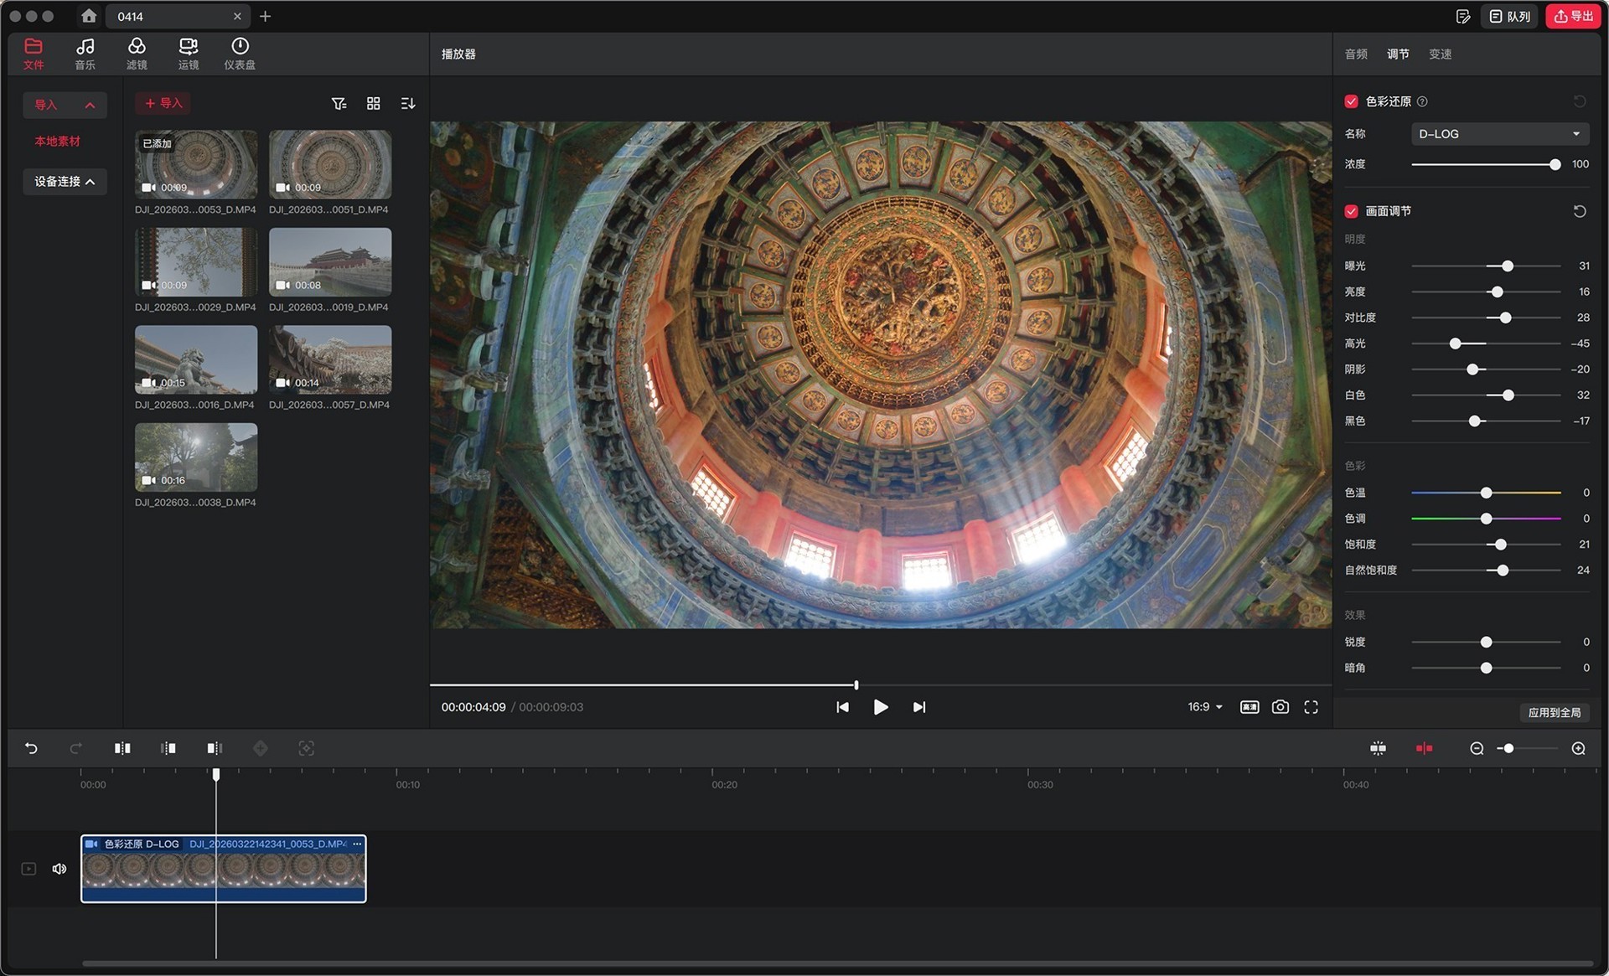1609x976 pixels.
Task: Click the timeline zoom-in magnifier
Action: (x=1578, y=748)
